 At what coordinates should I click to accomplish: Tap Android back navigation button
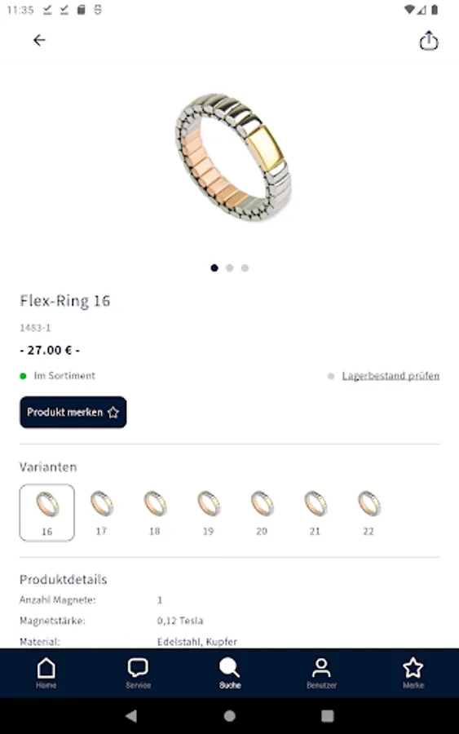131,716
